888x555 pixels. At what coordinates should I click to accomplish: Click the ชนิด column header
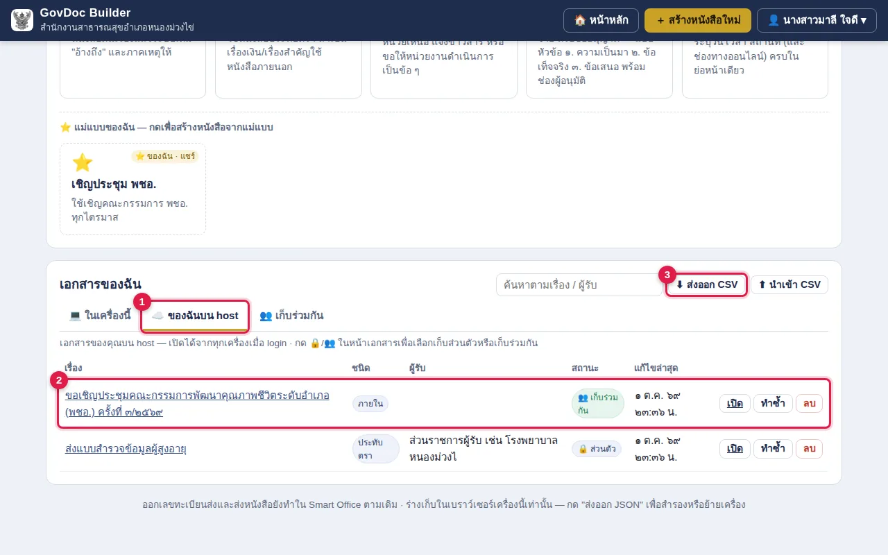click(x=361, y=368)
